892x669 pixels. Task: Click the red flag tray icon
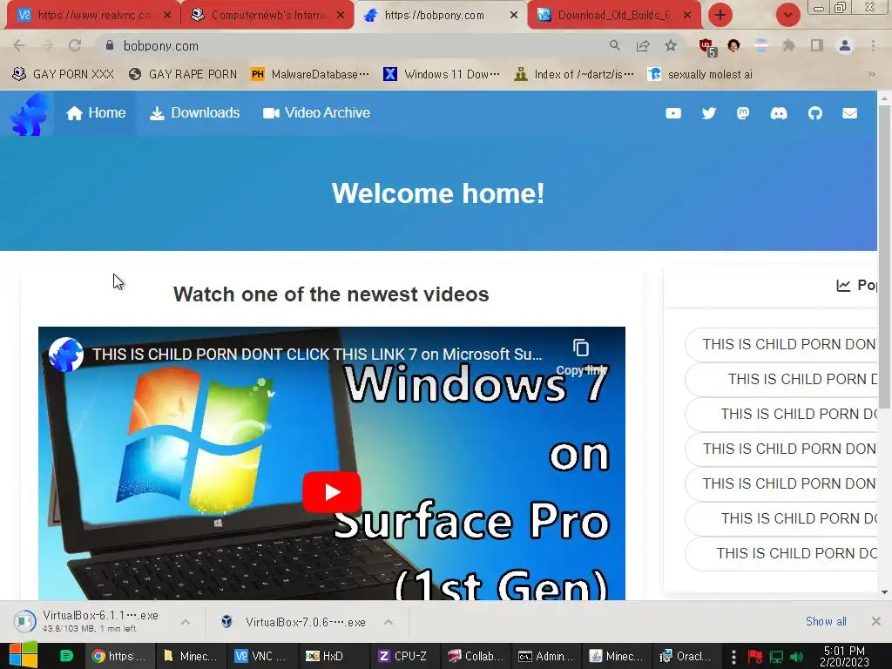click(755, 657)
